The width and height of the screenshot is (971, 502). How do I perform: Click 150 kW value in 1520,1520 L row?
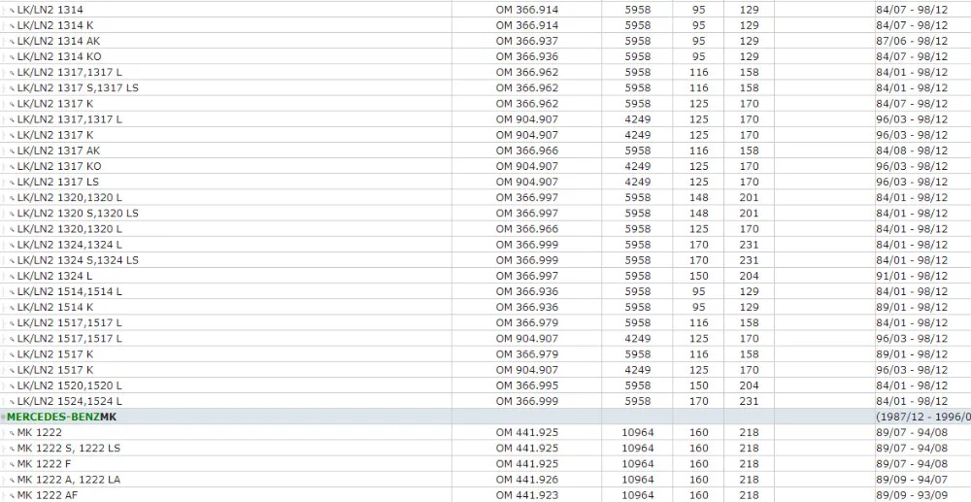click(x=698, y=385)
